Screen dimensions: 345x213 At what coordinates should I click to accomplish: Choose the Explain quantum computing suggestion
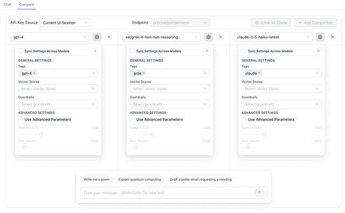tap(140, 180)
